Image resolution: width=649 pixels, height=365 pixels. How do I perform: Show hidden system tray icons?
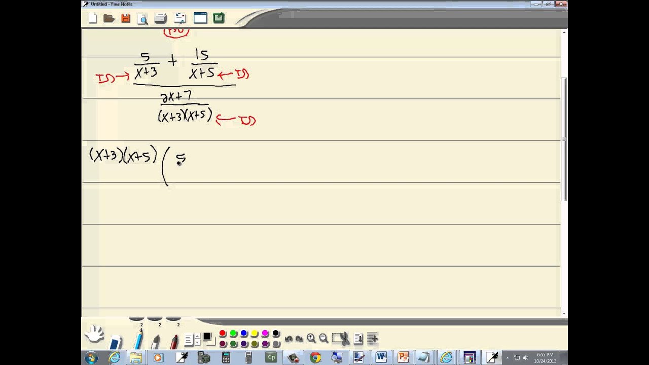tap(508, 358)
